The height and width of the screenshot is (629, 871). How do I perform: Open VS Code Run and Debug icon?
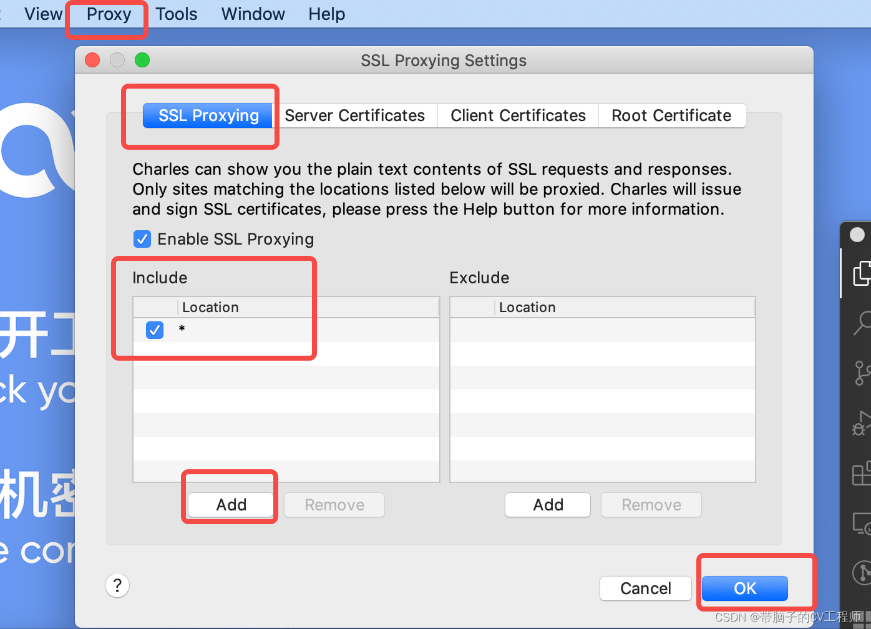point(862,422)
